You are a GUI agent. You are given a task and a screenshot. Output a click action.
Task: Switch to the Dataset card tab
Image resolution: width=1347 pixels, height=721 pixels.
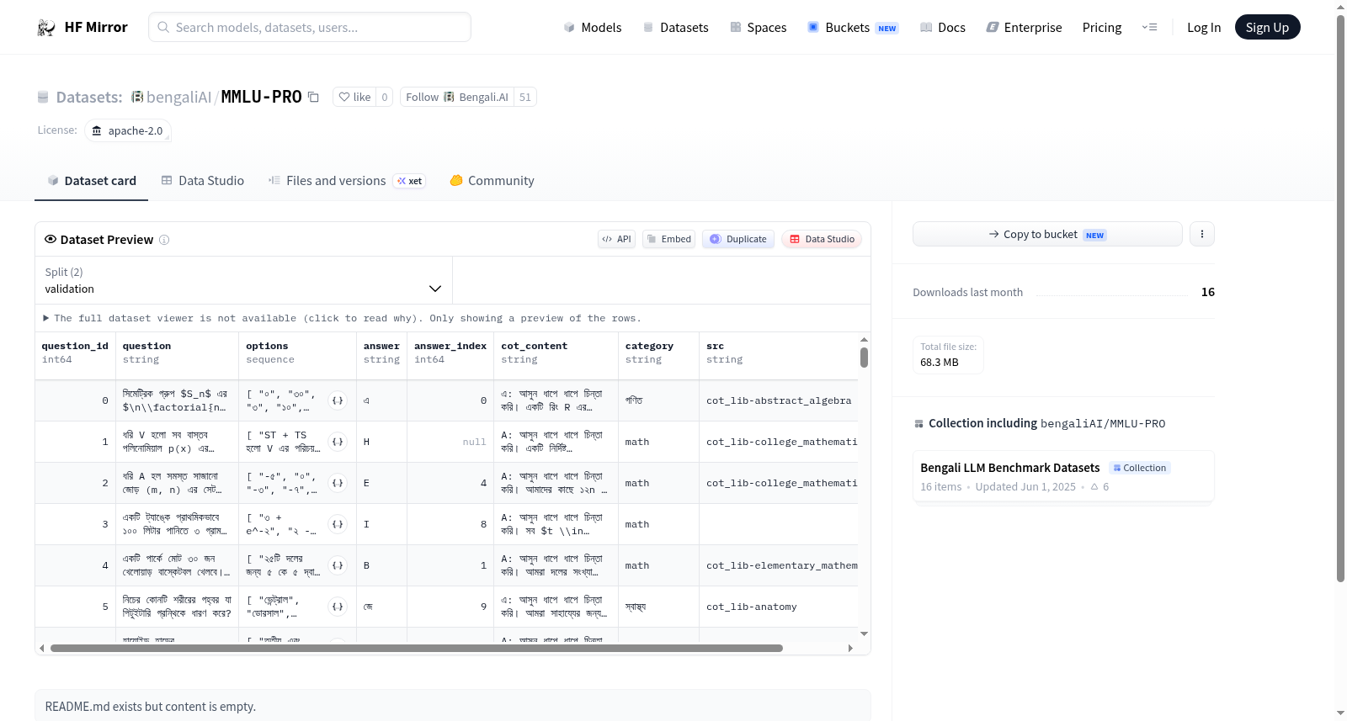[91, 181]
